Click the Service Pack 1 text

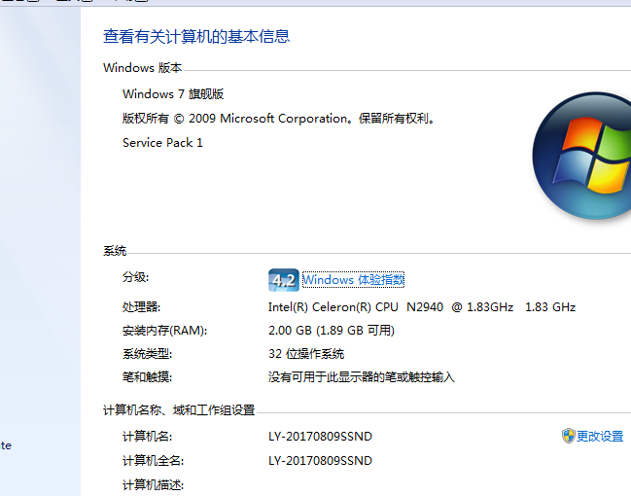[x=162, y=143]
